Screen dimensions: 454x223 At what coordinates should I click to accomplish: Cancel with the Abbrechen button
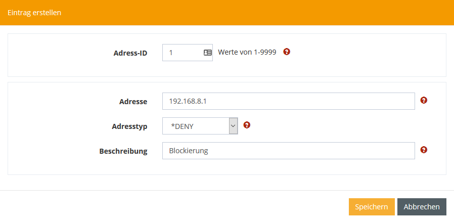[422, 207]
